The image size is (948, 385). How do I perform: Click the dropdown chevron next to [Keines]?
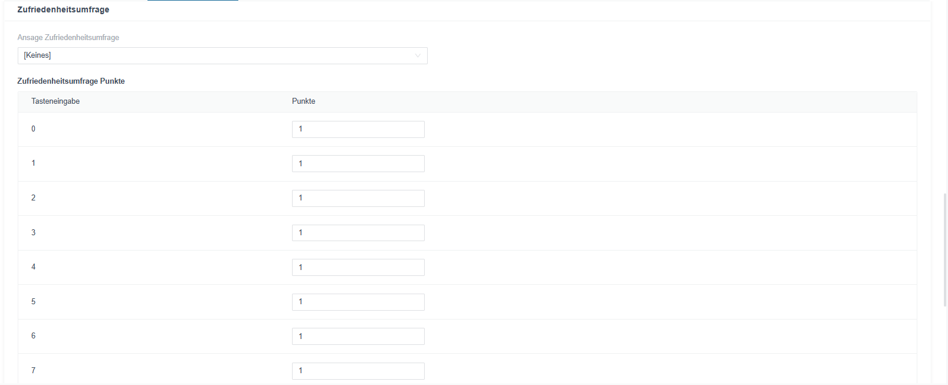[x=418, y=55]
